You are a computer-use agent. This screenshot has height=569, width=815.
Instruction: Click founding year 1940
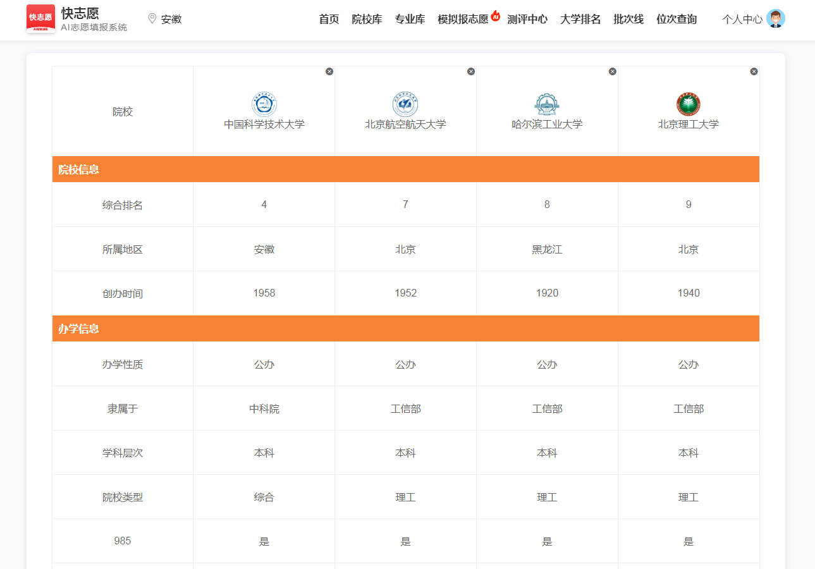pyautogui.click(x=689, y=293)
